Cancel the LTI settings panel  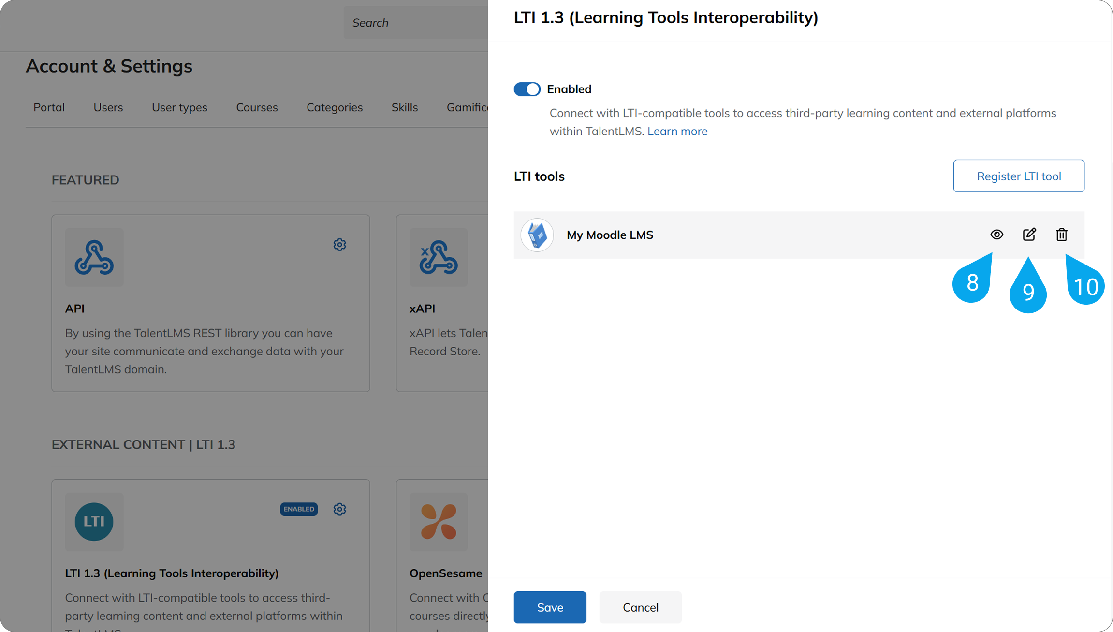(x=640, y=607)
